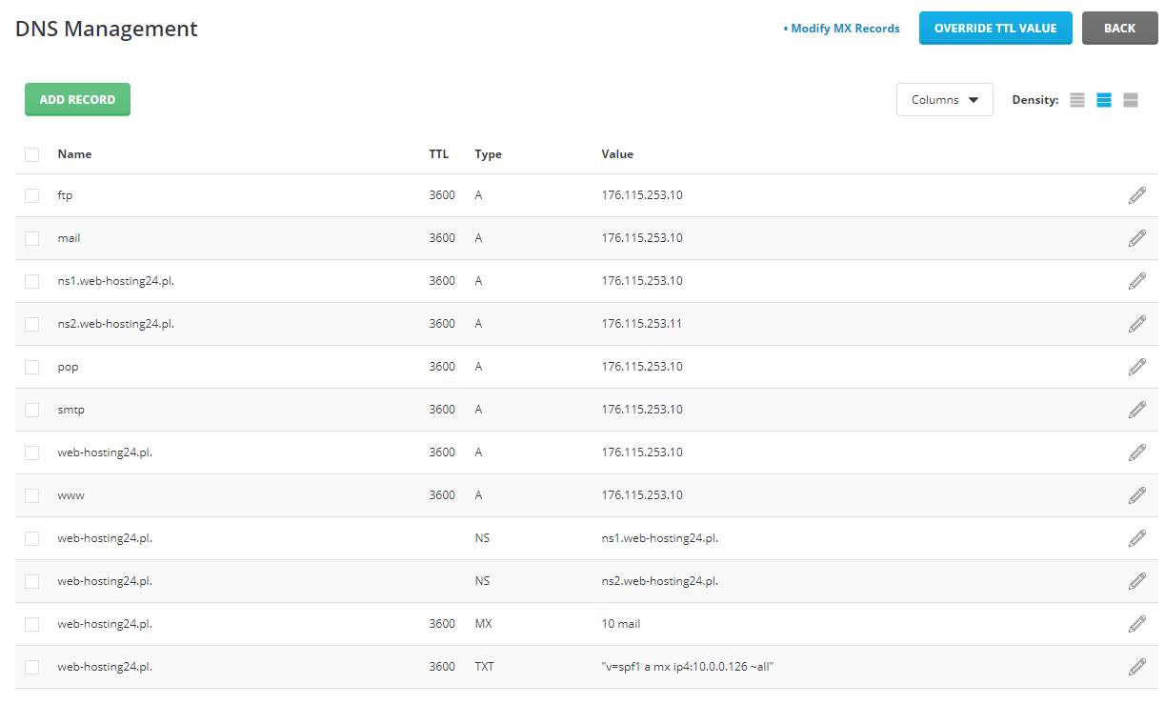Tick the select-all checkbox in header
The image size is (1165, 704).
[x=32, y=154]
